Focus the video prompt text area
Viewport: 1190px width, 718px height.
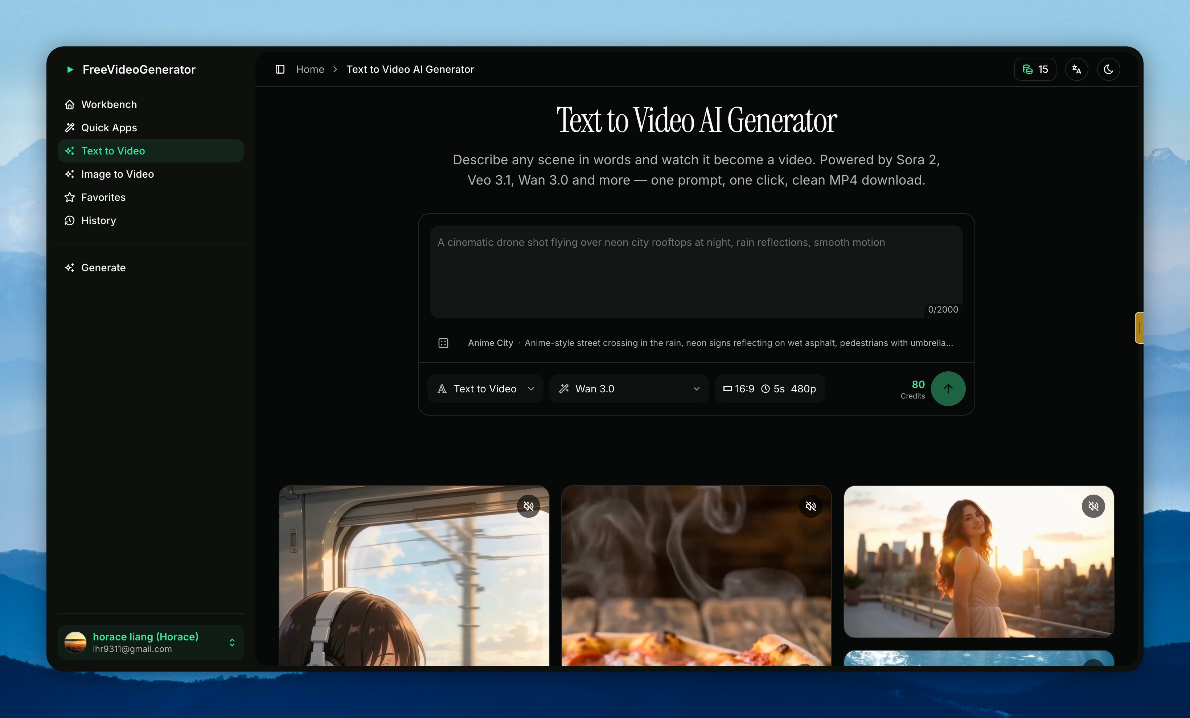(696, 271)
